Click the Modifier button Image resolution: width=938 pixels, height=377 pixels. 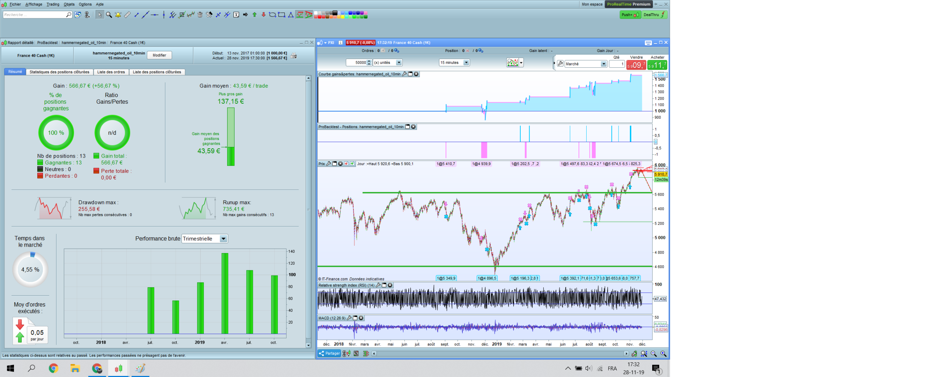159,55
